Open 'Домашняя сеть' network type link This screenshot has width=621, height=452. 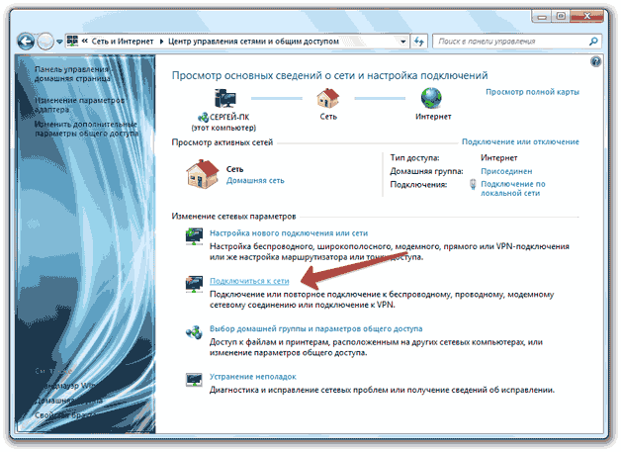pyautogui.click(x=255, y=181)
